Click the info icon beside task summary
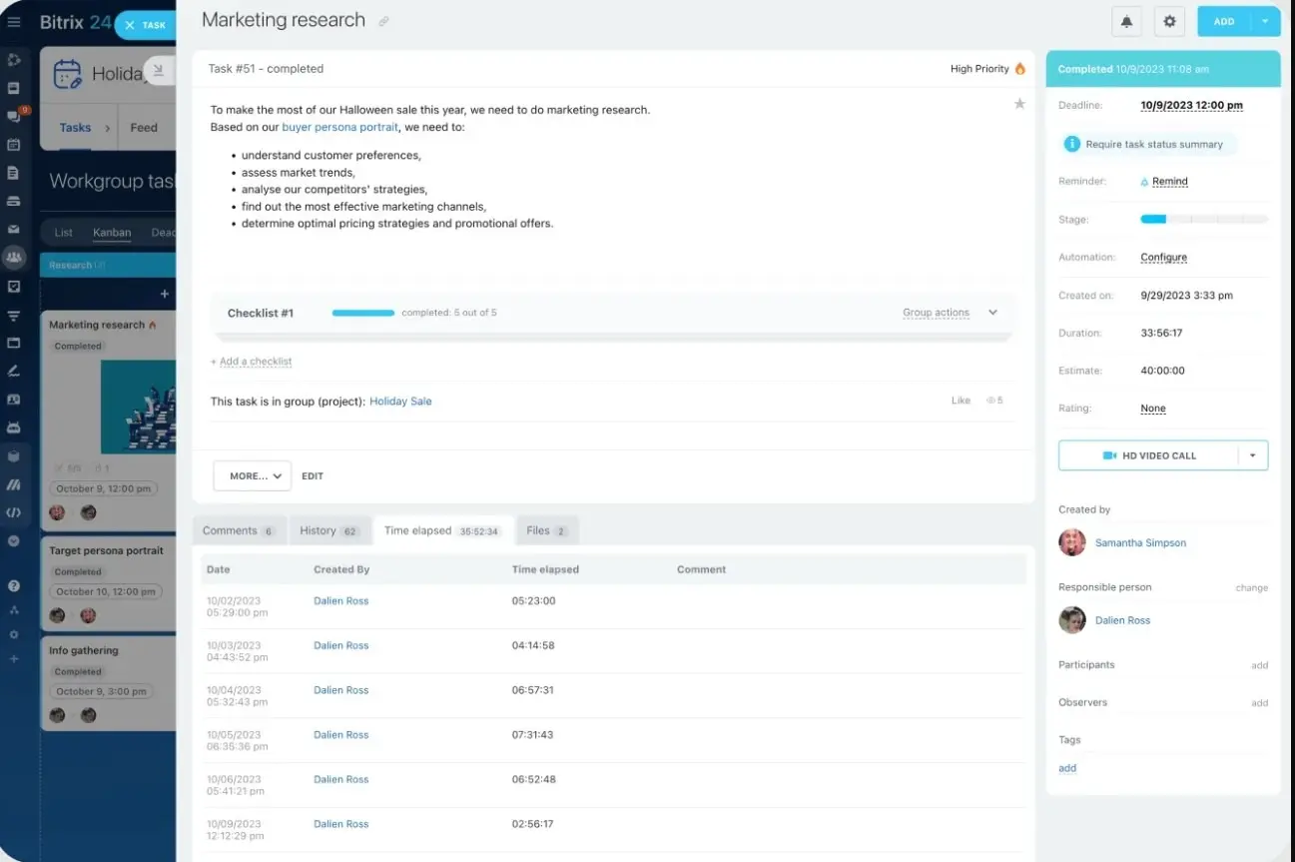This screenshot has width=1295, height=862. pyautogui.click(x=1071, y=144)
